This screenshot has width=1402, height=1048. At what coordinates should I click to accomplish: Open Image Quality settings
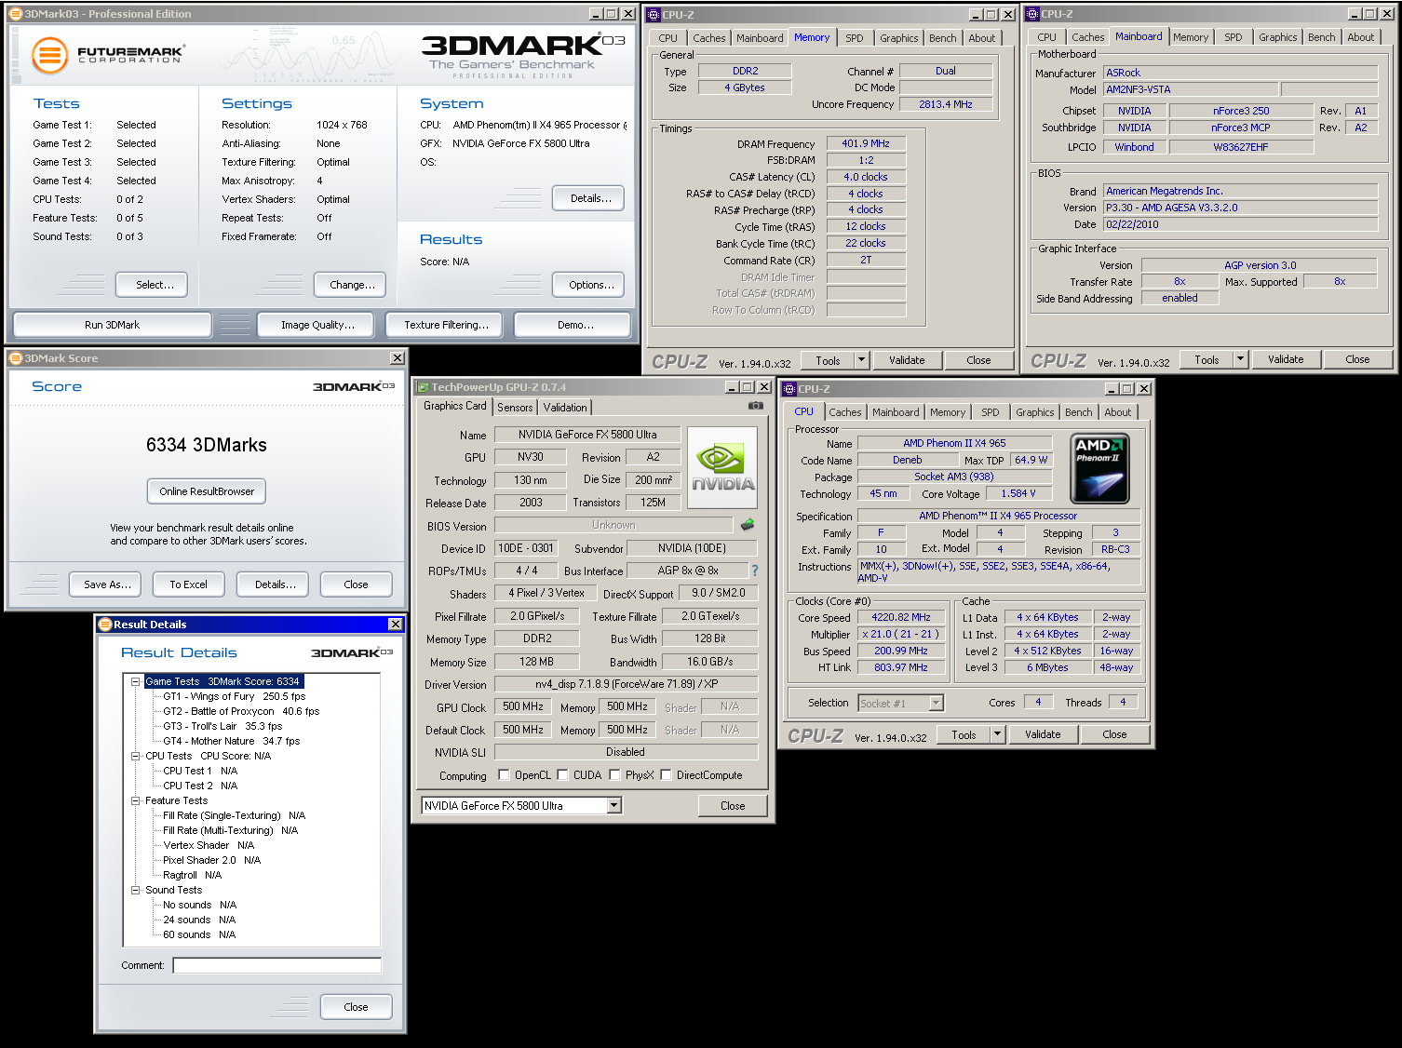tap(317, 325)
